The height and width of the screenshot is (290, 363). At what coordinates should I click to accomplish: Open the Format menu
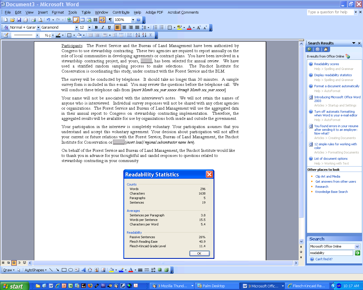[58, 12]
